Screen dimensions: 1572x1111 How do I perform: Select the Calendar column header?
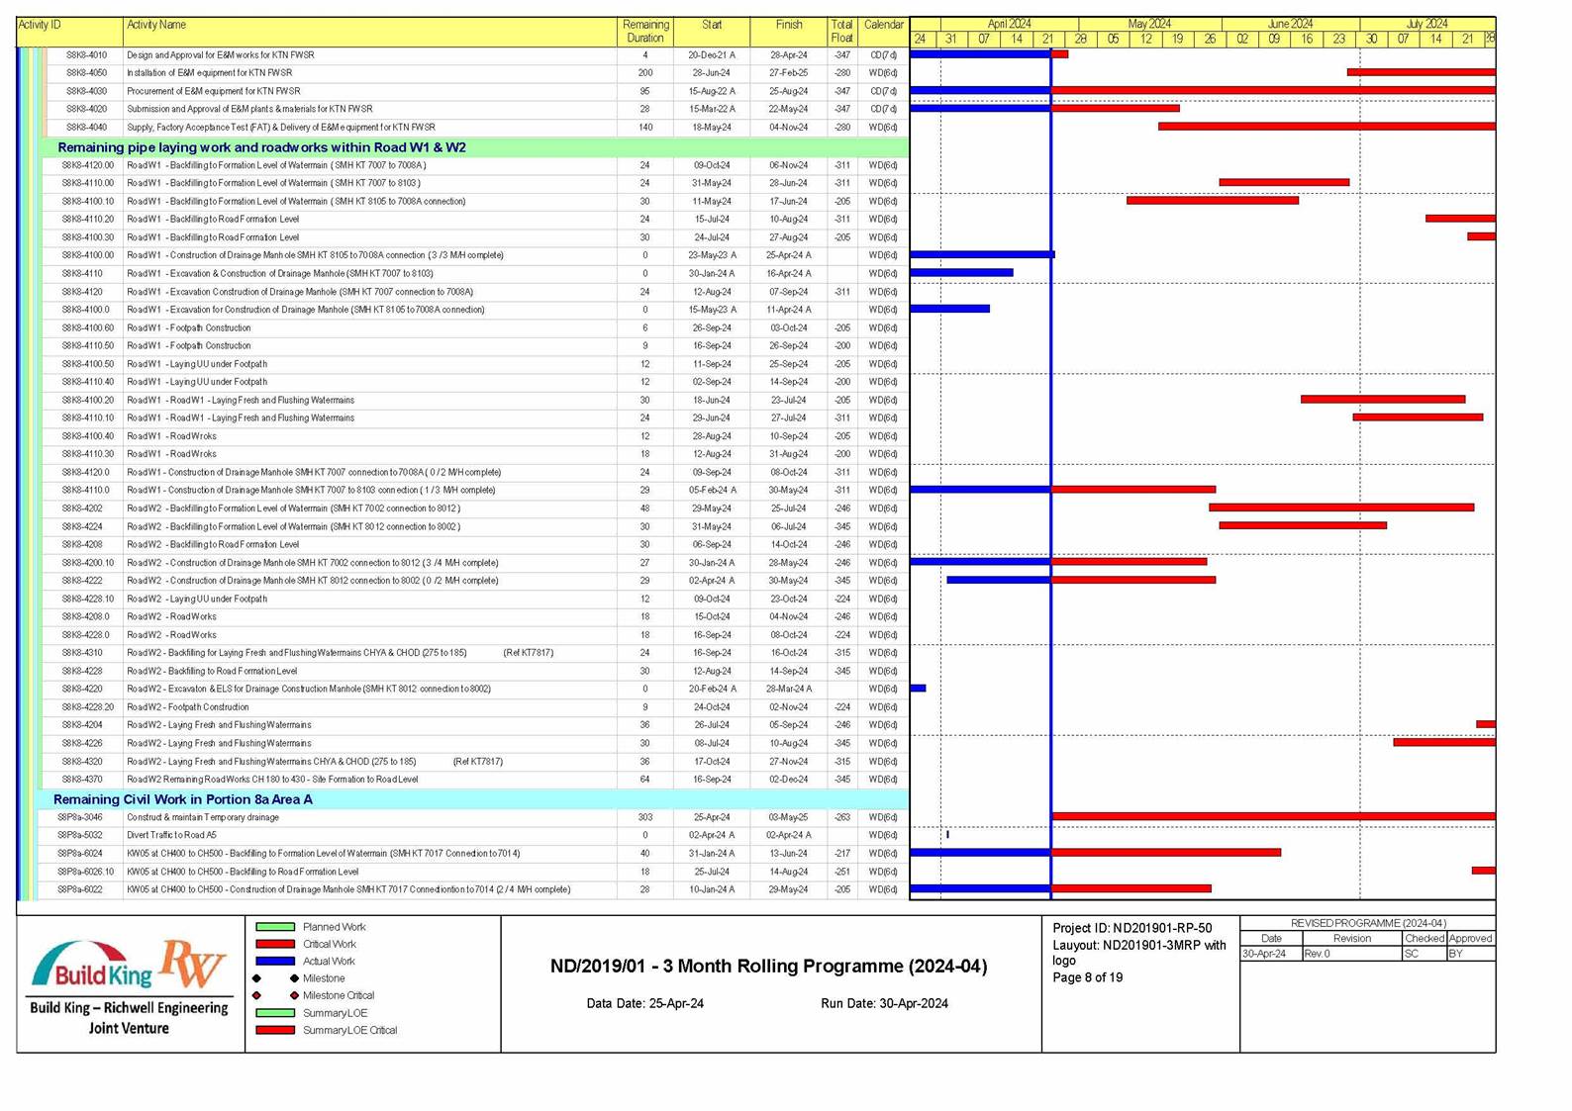[x=883, y=25]
